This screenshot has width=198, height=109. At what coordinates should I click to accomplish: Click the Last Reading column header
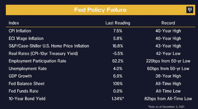click(118, 23)
